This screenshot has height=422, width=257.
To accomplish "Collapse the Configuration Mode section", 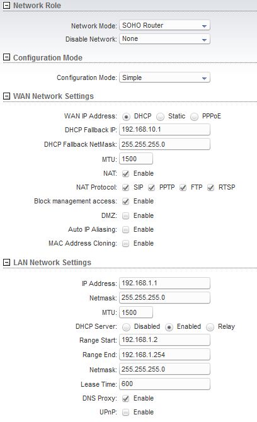I will point(6,57).
